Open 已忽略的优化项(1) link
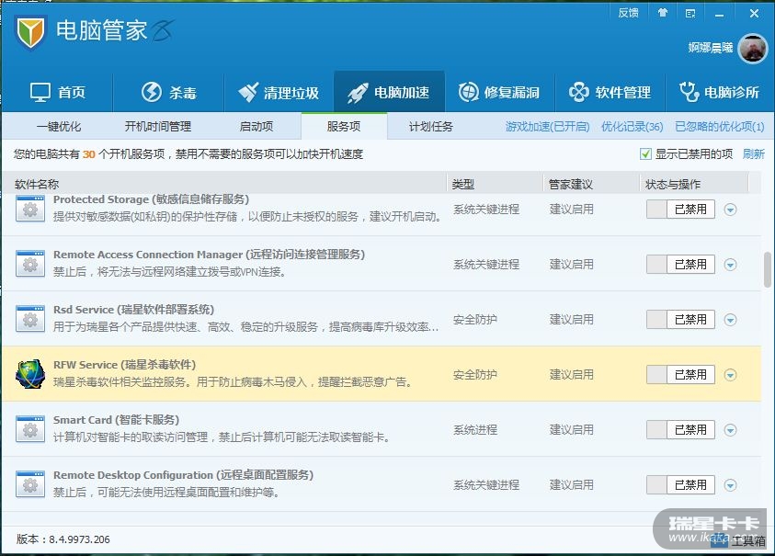Viewport: 775px width, 556px height. click(x=720, y=127)
